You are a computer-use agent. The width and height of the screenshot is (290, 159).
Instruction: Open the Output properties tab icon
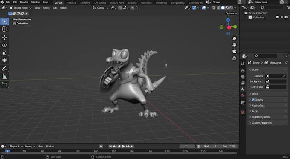[x=243, y=77]
